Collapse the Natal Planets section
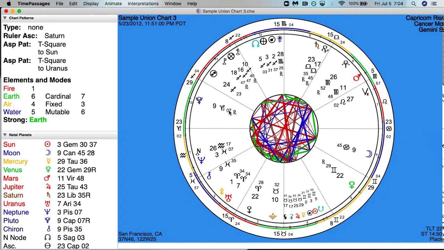444x250 pixels. click(x=5, y=135)
